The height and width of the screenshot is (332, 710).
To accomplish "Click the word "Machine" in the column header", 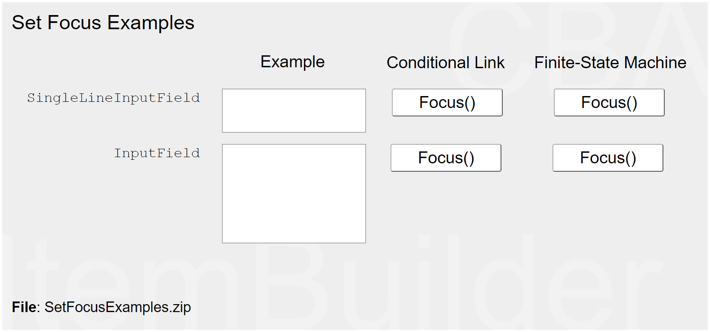I will (655, 63).
